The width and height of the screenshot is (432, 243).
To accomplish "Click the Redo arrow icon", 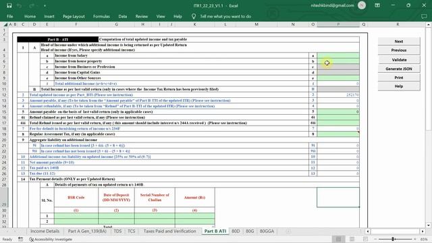I will pos(32,5).
